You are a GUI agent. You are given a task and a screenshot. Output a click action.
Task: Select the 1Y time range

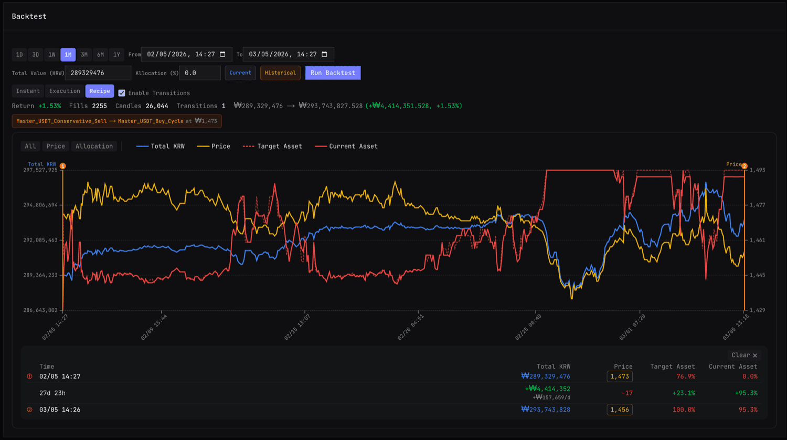coord(116,54)
